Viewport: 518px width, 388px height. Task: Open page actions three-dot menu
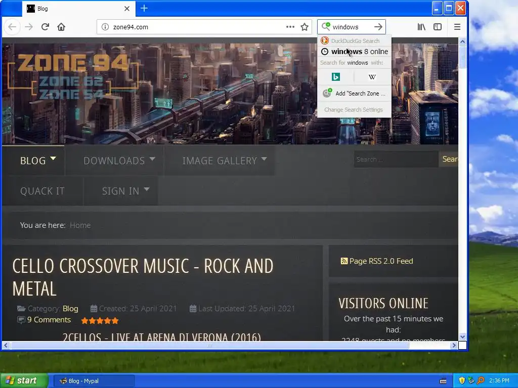(x=290, y=27)
